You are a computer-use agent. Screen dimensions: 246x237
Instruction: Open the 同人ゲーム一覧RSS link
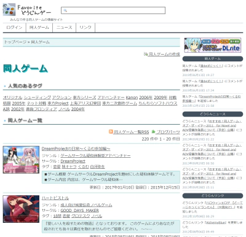click(x=132, y=132)
